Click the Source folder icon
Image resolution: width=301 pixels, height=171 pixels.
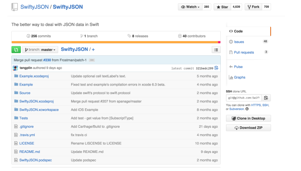[16, 93]
